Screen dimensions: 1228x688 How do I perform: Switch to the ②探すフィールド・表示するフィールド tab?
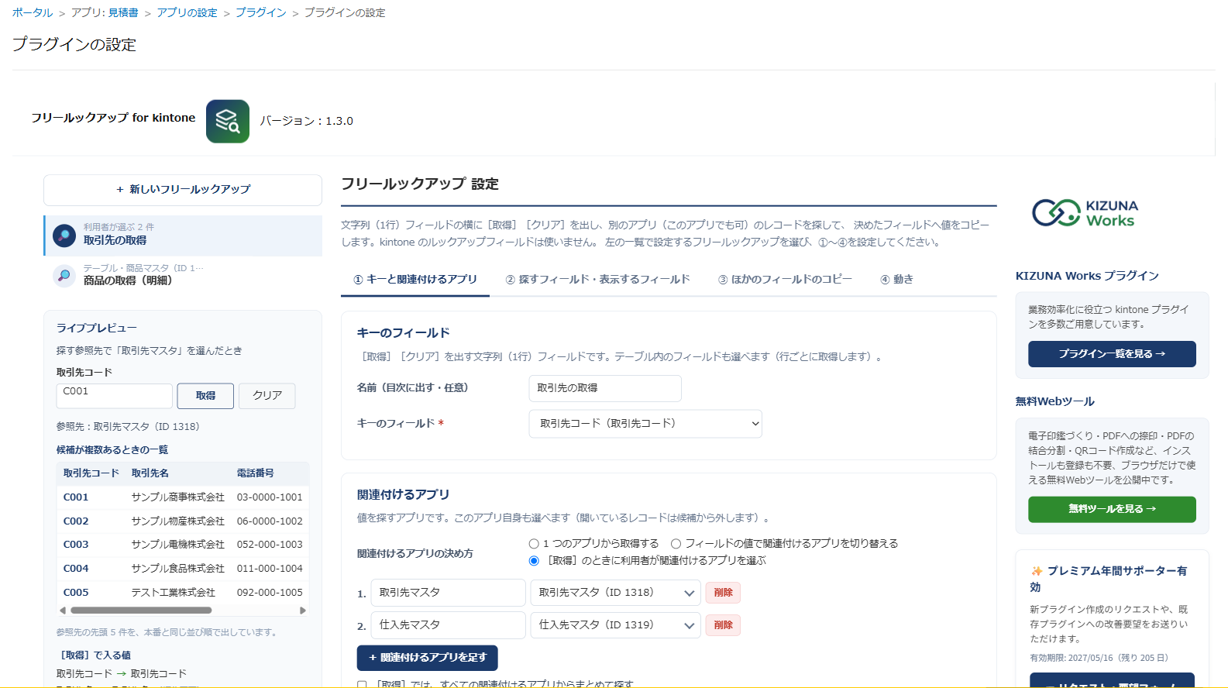click(597, 280)
